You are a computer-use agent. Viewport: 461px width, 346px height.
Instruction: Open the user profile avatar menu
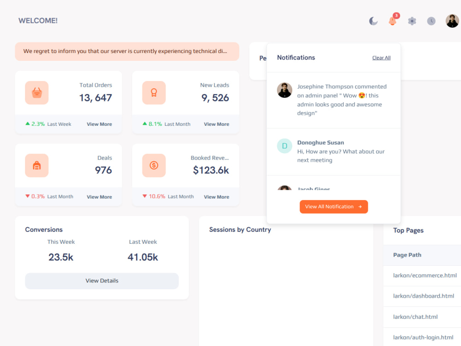click(x=452, y=21)
